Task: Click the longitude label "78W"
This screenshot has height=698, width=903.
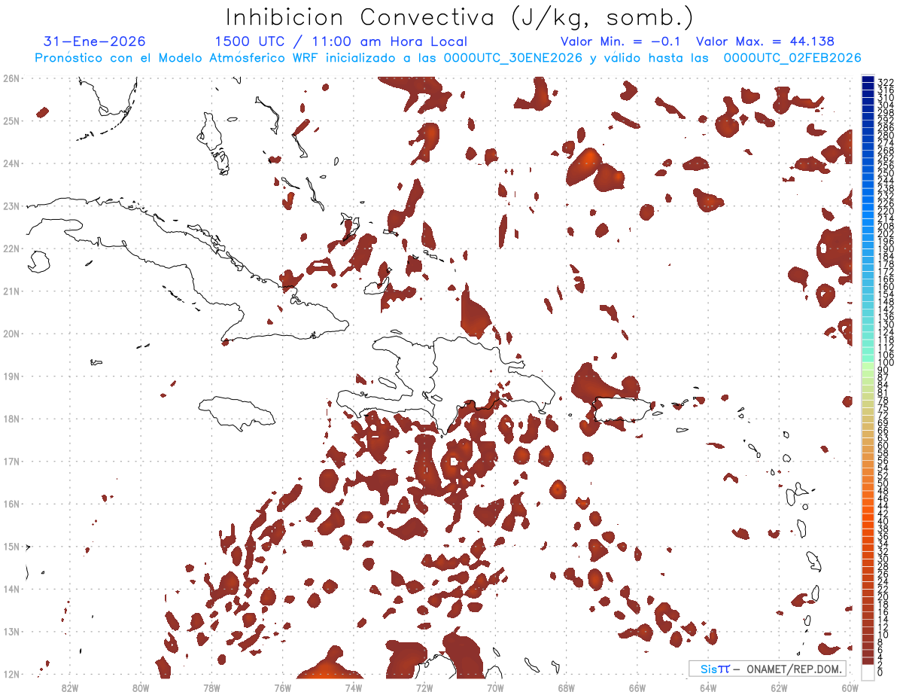Action: (211, 687)
